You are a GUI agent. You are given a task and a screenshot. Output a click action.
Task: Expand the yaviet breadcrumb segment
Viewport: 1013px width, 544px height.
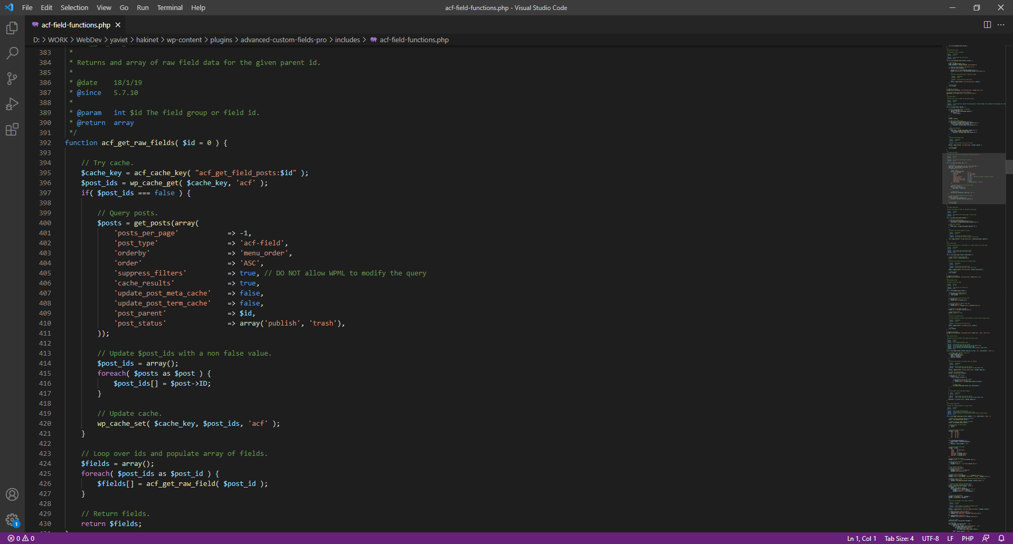pos(119,40)
